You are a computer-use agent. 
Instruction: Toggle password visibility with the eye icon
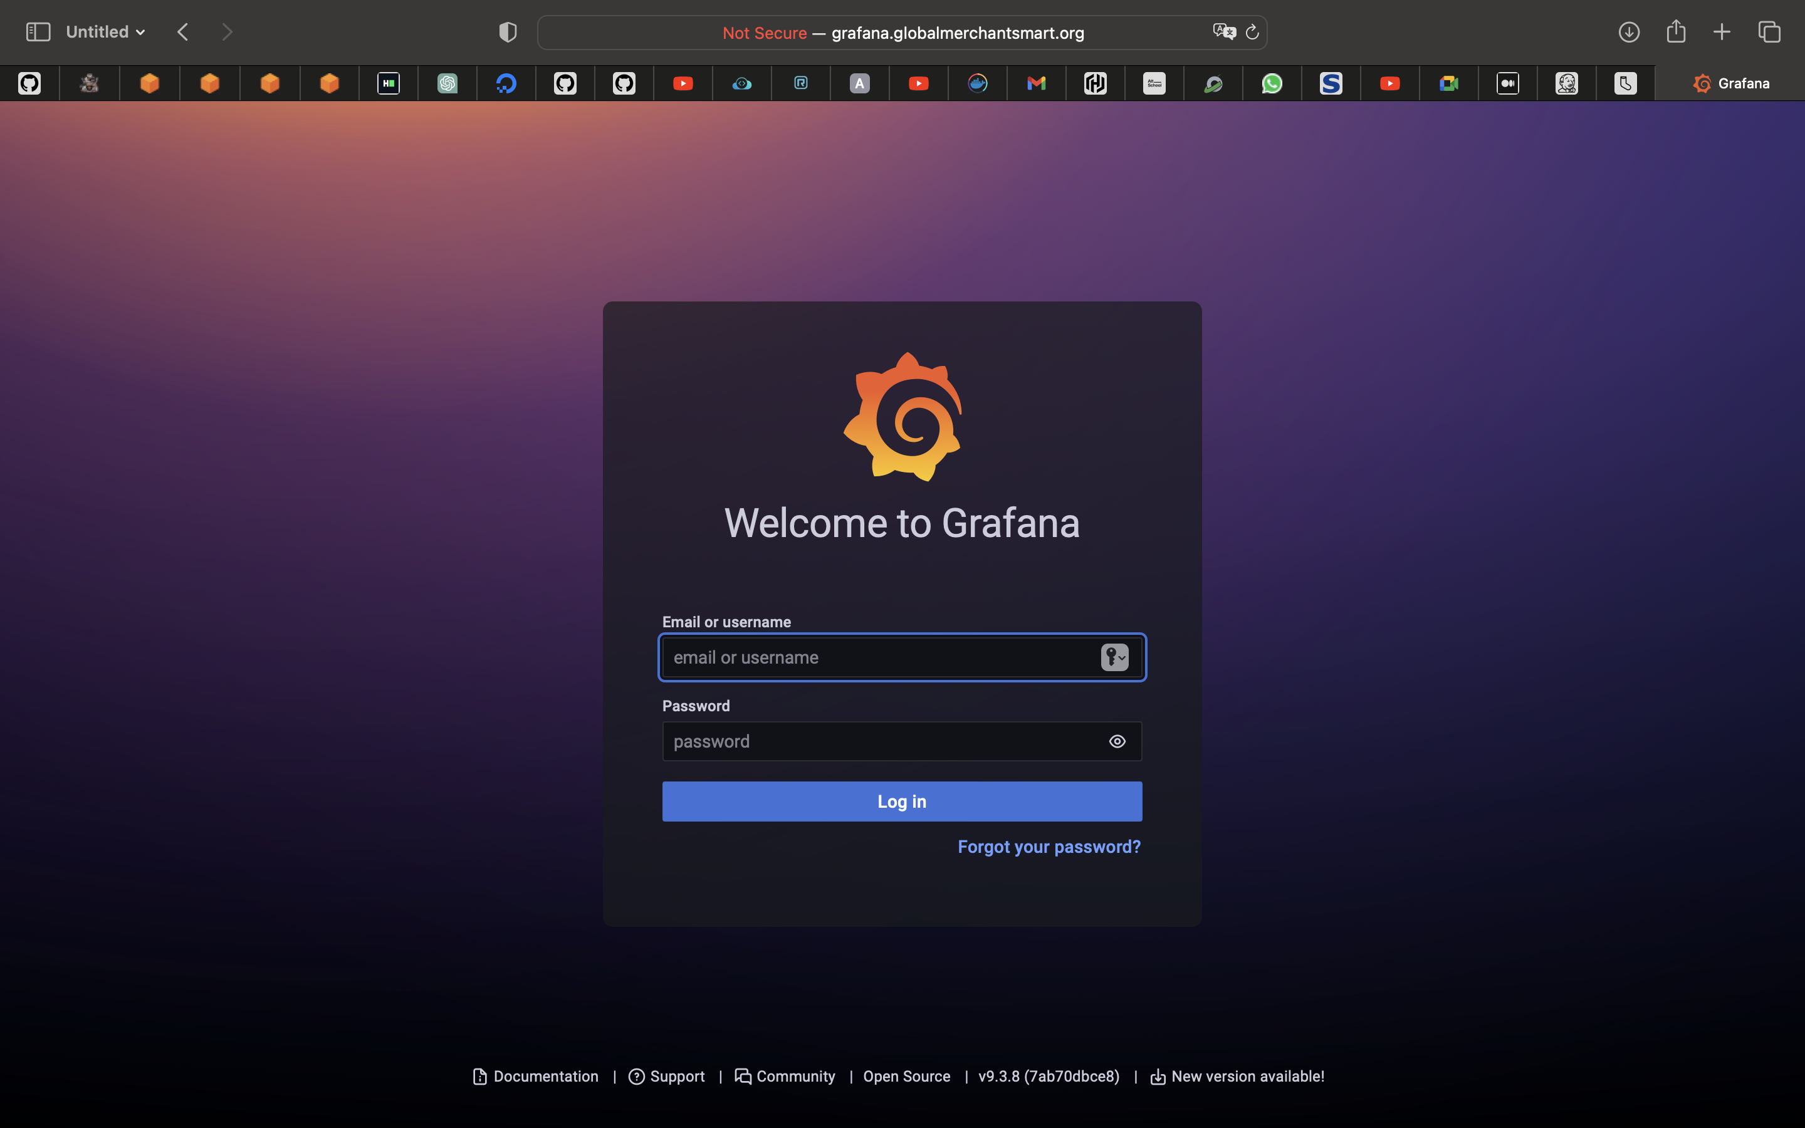[1117, 741]
